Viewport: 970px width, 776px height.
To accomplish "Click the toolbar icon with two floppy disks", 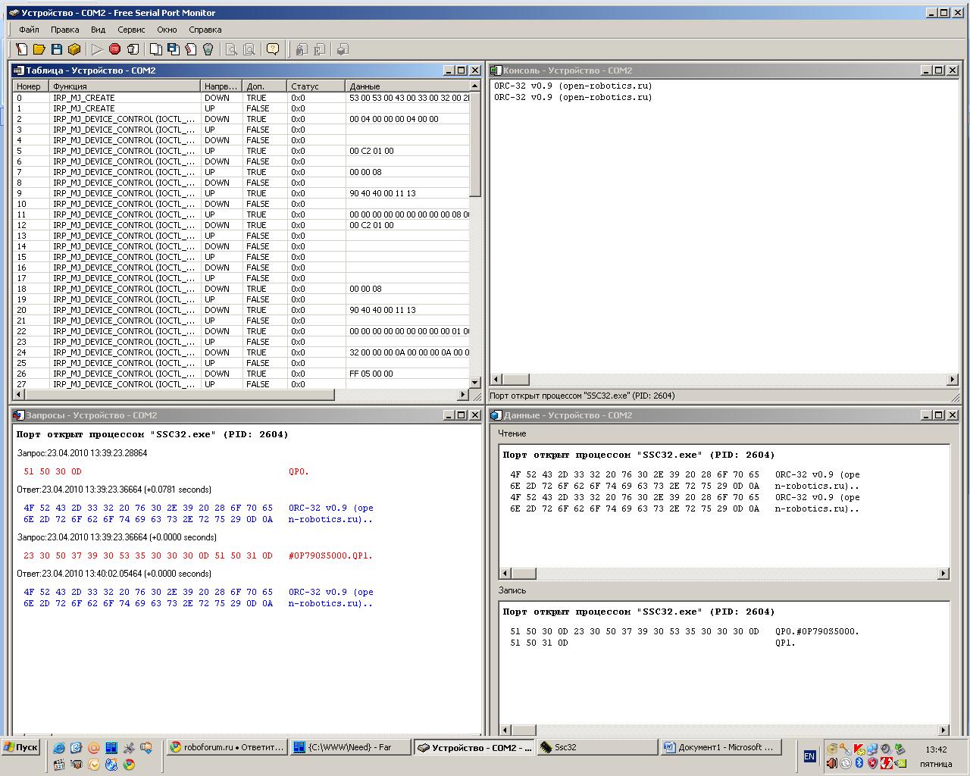I will (x=174, y=49).
